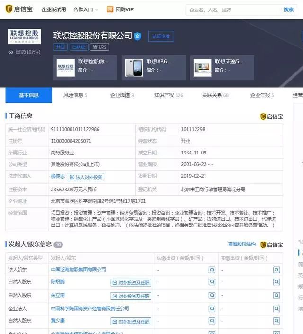Image resolution: width=303 pixels, height=334 pixels.
Task: Click 对外投资及任职 button for 朱立南
Action: point(131,296)
